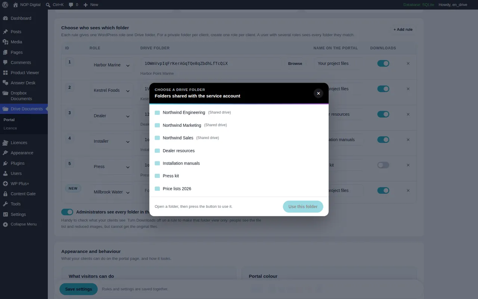Open the Dealer role dropdown
This screenshot has width=478, height=299.
pos(111,116)
